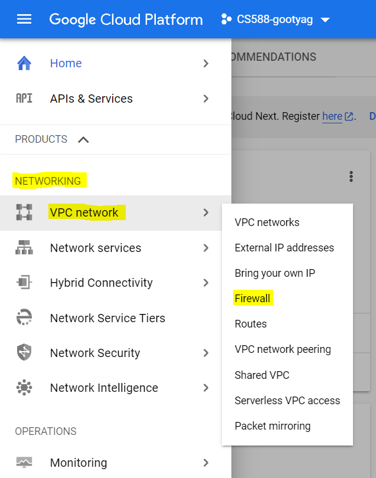Screen dimensions: 376x478
Task: Click the Network Security shield icon
Action: point(24,352)
